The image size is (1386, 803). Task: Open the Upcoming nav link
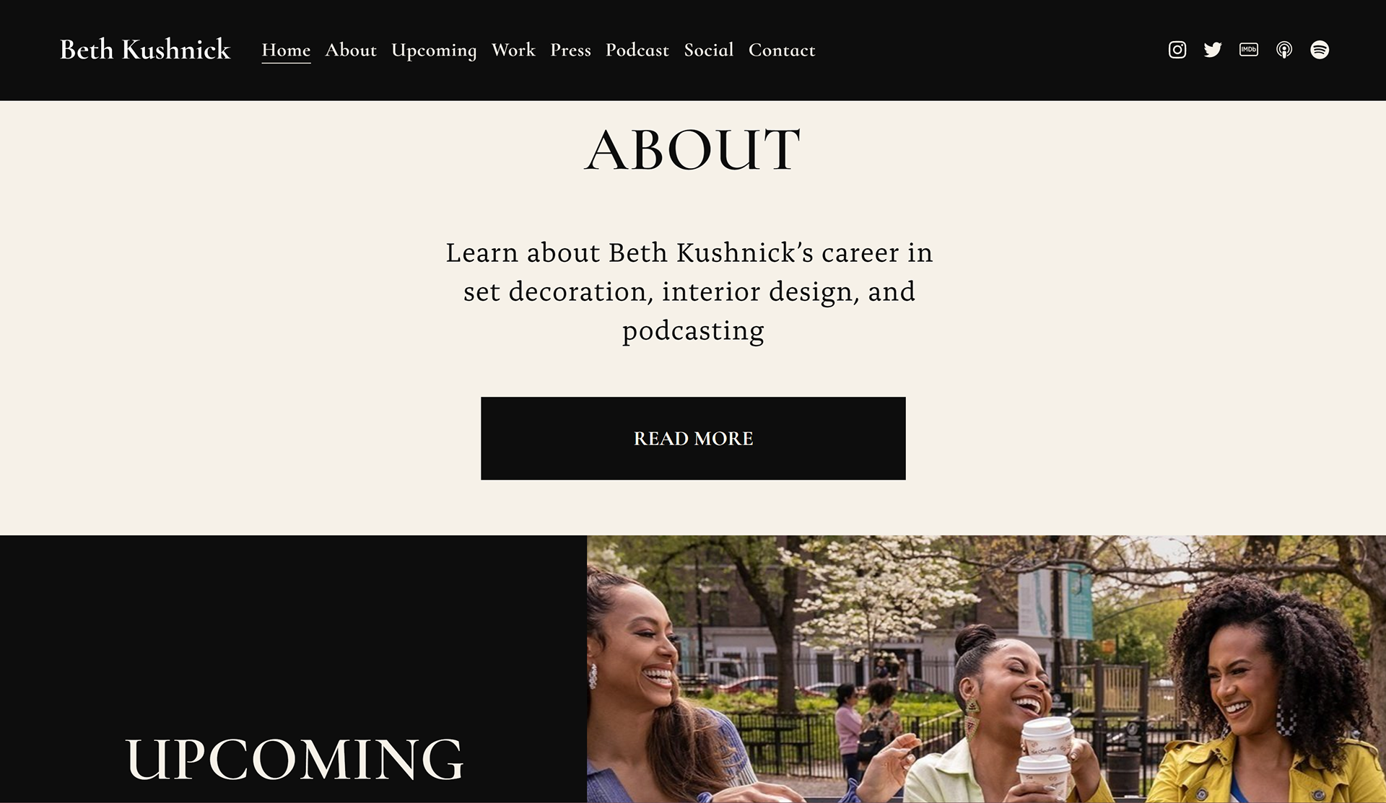[x=434, y=51]
